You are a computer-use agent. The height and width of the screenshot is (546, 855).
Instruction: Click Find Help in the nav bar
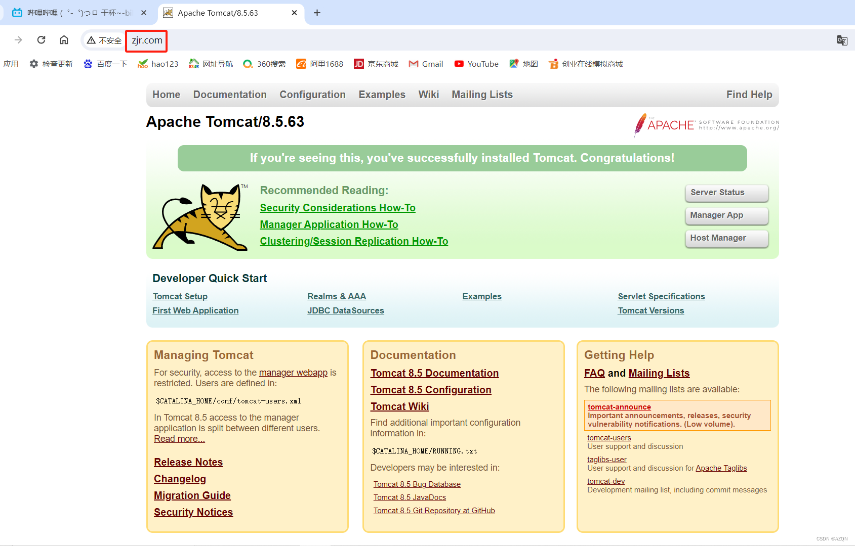tap(749, 95)
